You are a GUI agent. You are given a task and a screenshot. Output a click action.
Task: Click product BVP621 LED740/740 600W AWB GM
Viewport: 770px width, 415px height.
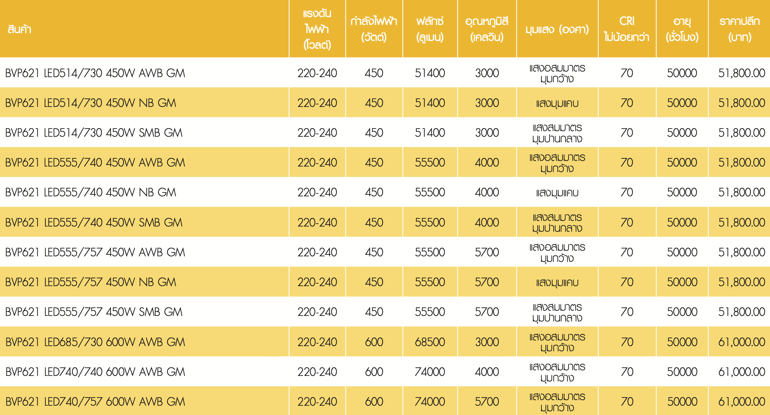coord(95,372)
